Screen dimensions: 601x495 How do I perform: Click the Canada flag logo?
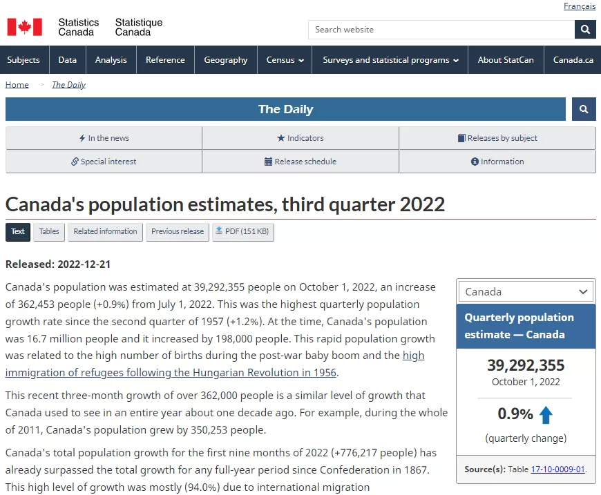tap(25, 27)
